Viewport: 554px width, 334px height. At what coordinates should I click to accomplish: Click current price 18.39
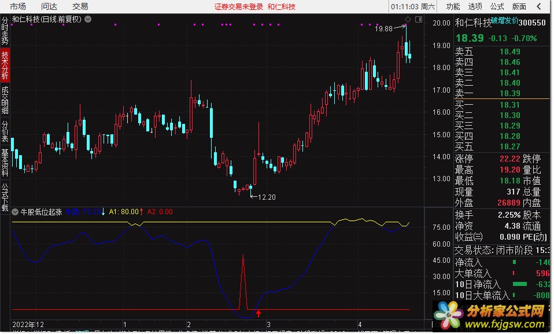tap(469, 38)
